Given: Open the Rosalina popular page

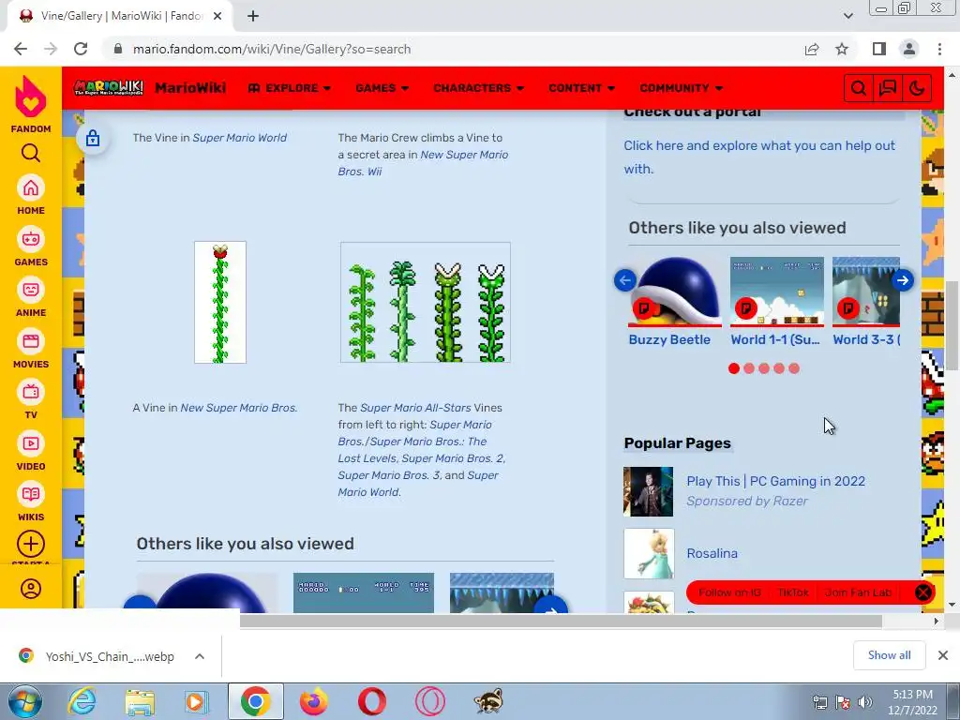Looking at the screenshot, I should click(712, 553).
